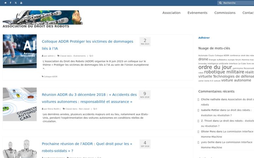Image resolution: width=254 pixels, height=158 pixels.
Task: Open Isabelle Pottier comment link
Action: (226, 113)
